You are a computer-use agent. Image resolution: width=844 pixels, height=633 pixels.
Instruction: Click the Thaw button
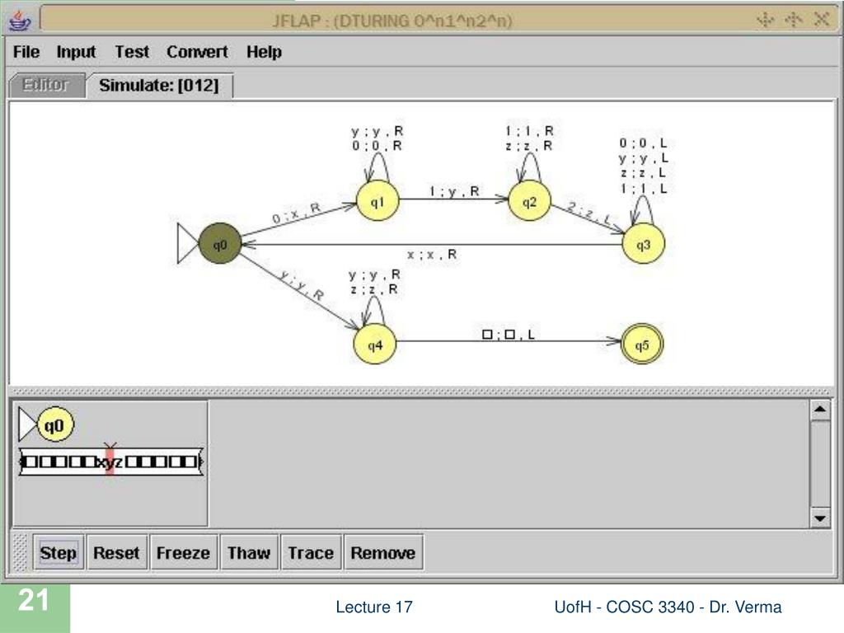coord(249,552)
